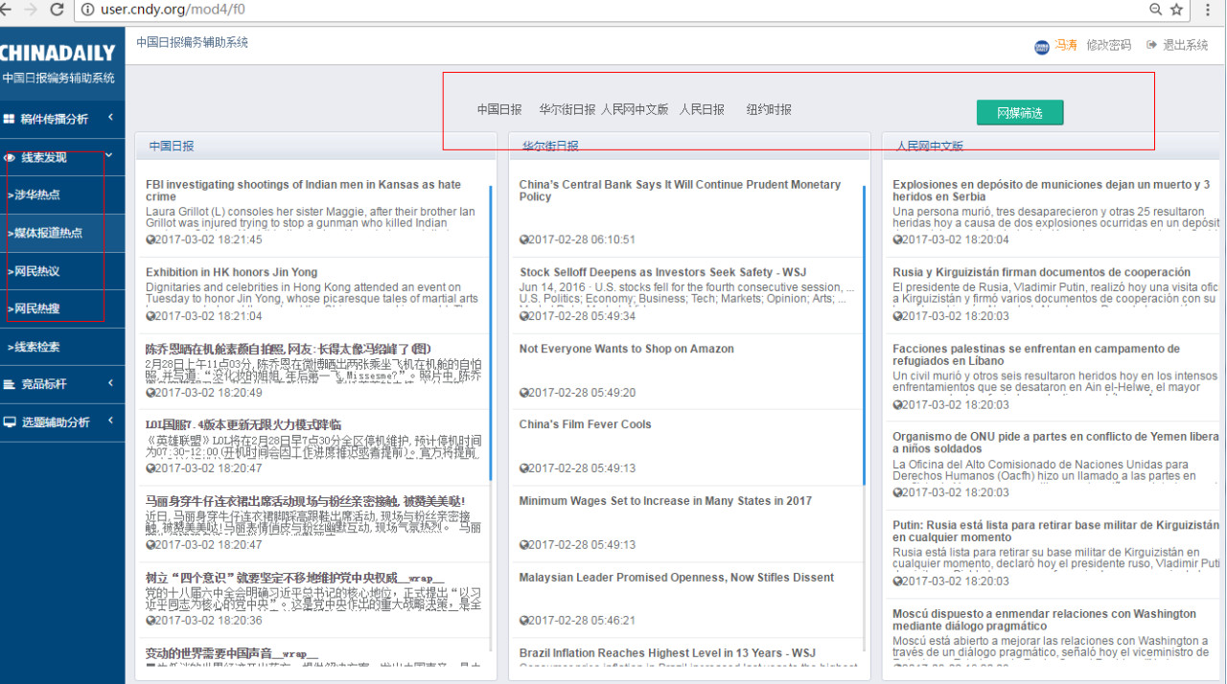Click the CHINADAILY logo
The height and width of the screenshot is (684, 1227).
tap(58, 54)
